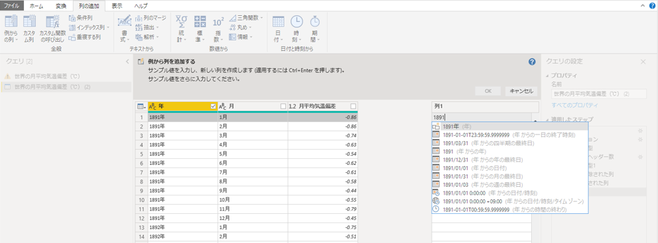This screenshot has height=243, width=658.
Task: Check the 月平均気温偏差 column checkbox
Action: [353, 107]
